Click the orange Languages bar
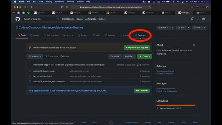The width and height of the screenshot is (222, 125). (176, 105)
